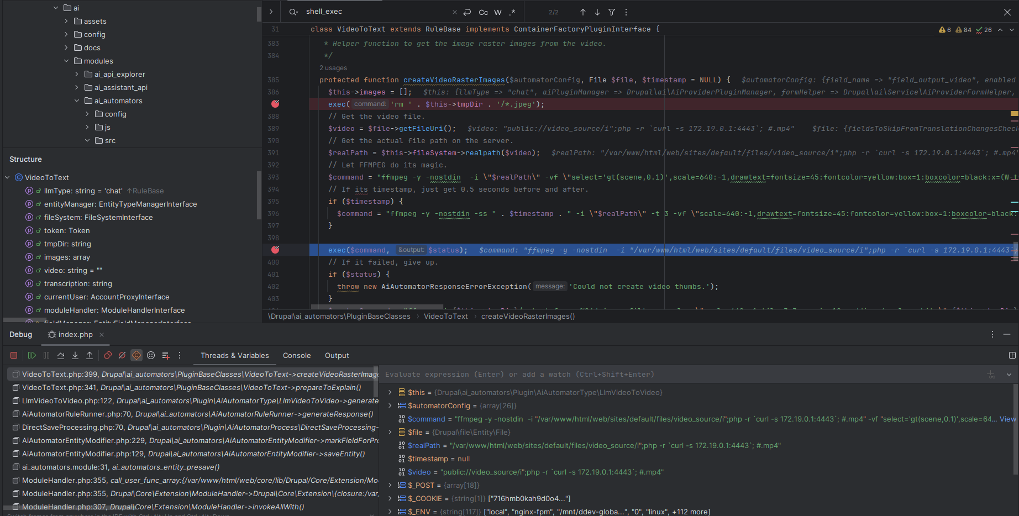This screenshot has width=1019, height=516.
Task: Select the index.php debug session tab
Action: click(70, 335)
